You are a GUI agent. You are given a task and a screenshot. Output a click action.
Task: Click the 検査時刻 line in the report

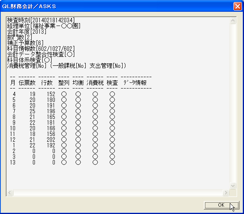coord(41,20)
